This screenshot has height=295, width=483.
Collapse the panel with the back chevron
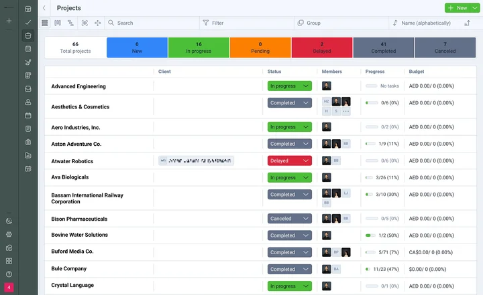(x=44, y=8)
